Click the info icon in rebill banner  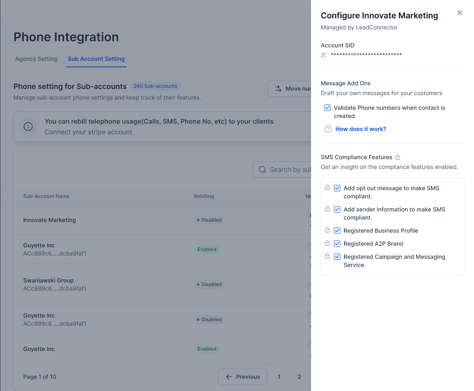click(x=28, y=127)
